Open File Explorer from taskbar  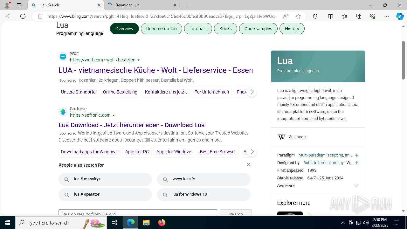coord(146,223)
